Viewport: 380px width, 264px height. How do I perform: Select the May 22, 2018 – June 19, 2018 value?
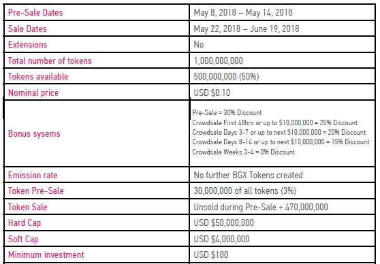(247, 29)
